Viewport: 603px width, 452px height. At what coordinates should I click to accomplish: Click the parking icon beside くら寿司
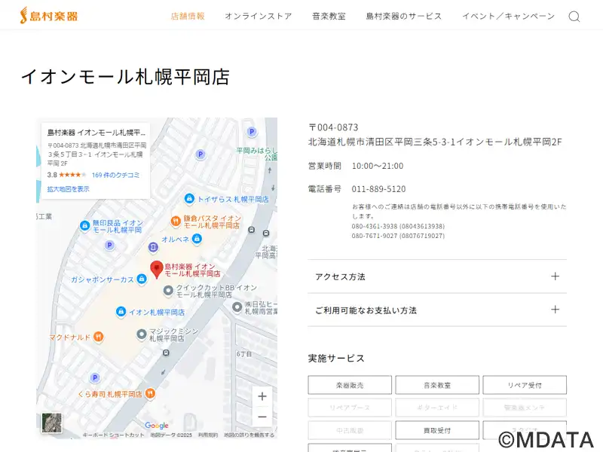95,377
